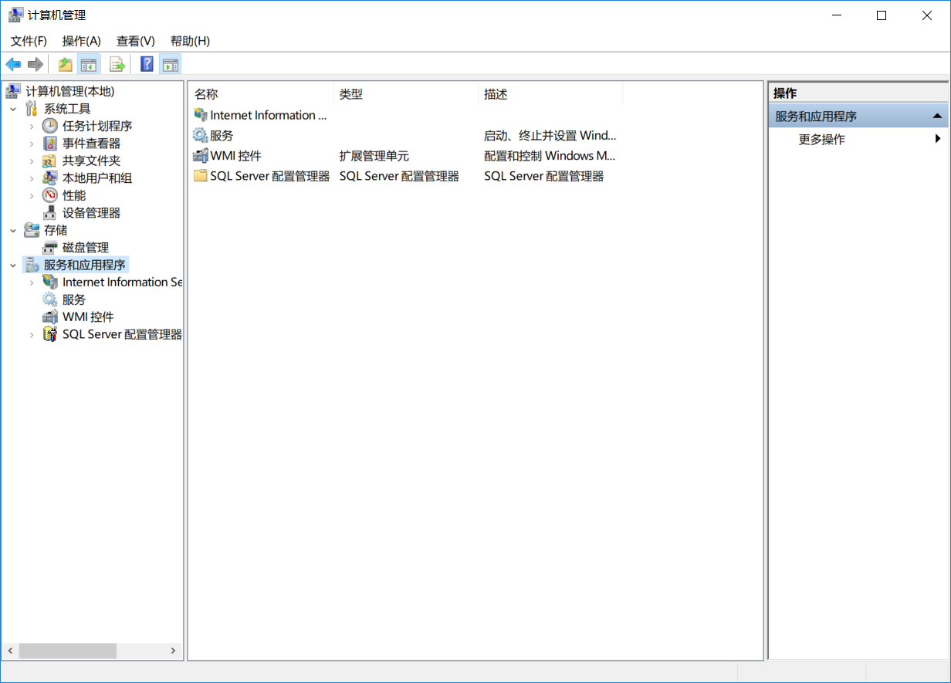951x683 pixels.
Task: Click the Internet Information Services icon in tree
Action: pyautogui.click(x=50, y=282)
